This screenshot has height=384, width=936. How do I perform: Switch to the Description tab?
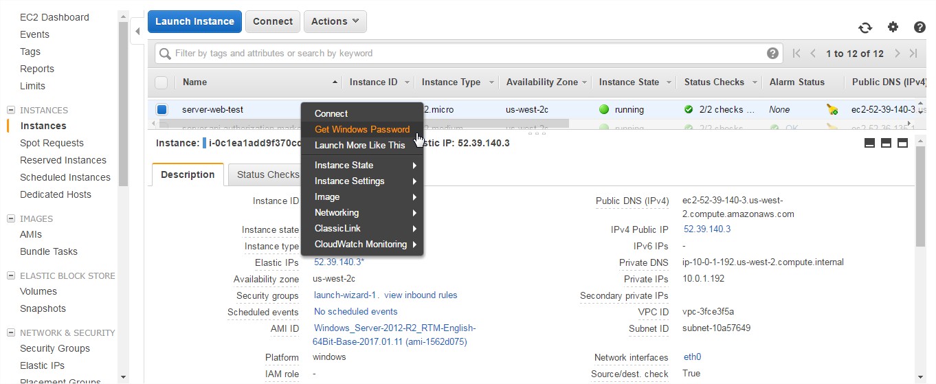[x=188, y=174]
